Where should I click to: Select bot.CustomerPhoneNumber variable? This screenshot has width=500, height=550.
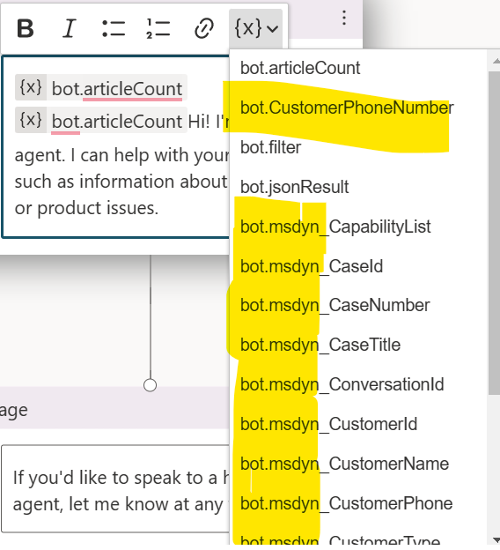point(347,108)
